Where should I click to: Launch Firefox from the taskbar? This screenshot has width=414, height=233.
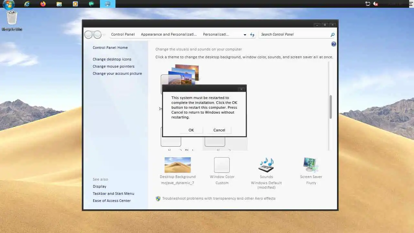(43, 4)
